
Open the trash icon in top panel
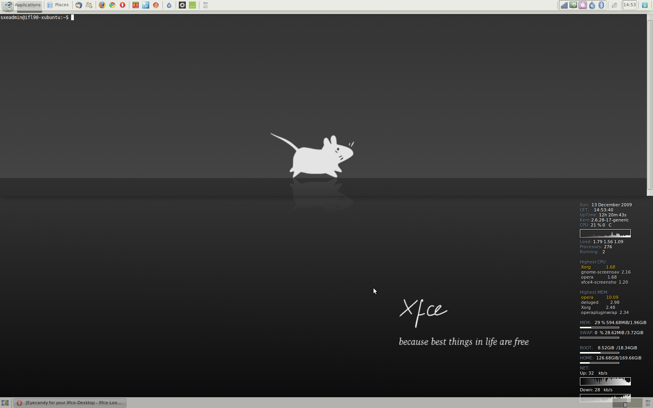point(206,5)
